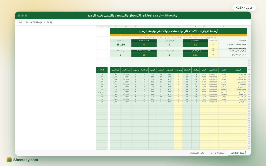The image size is (266, 166).
Task: Select hire date cell 2019-03-10
Action: pyautogui.click(x=213, y=74)
